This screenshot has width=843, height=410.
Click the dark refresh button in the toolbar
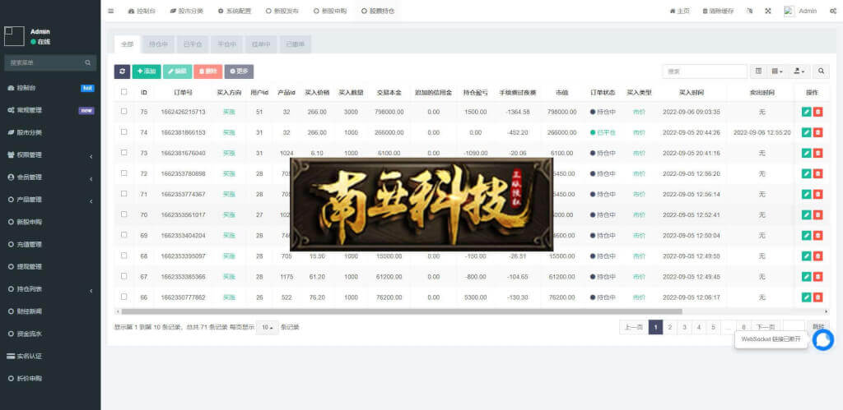[122, 71]
